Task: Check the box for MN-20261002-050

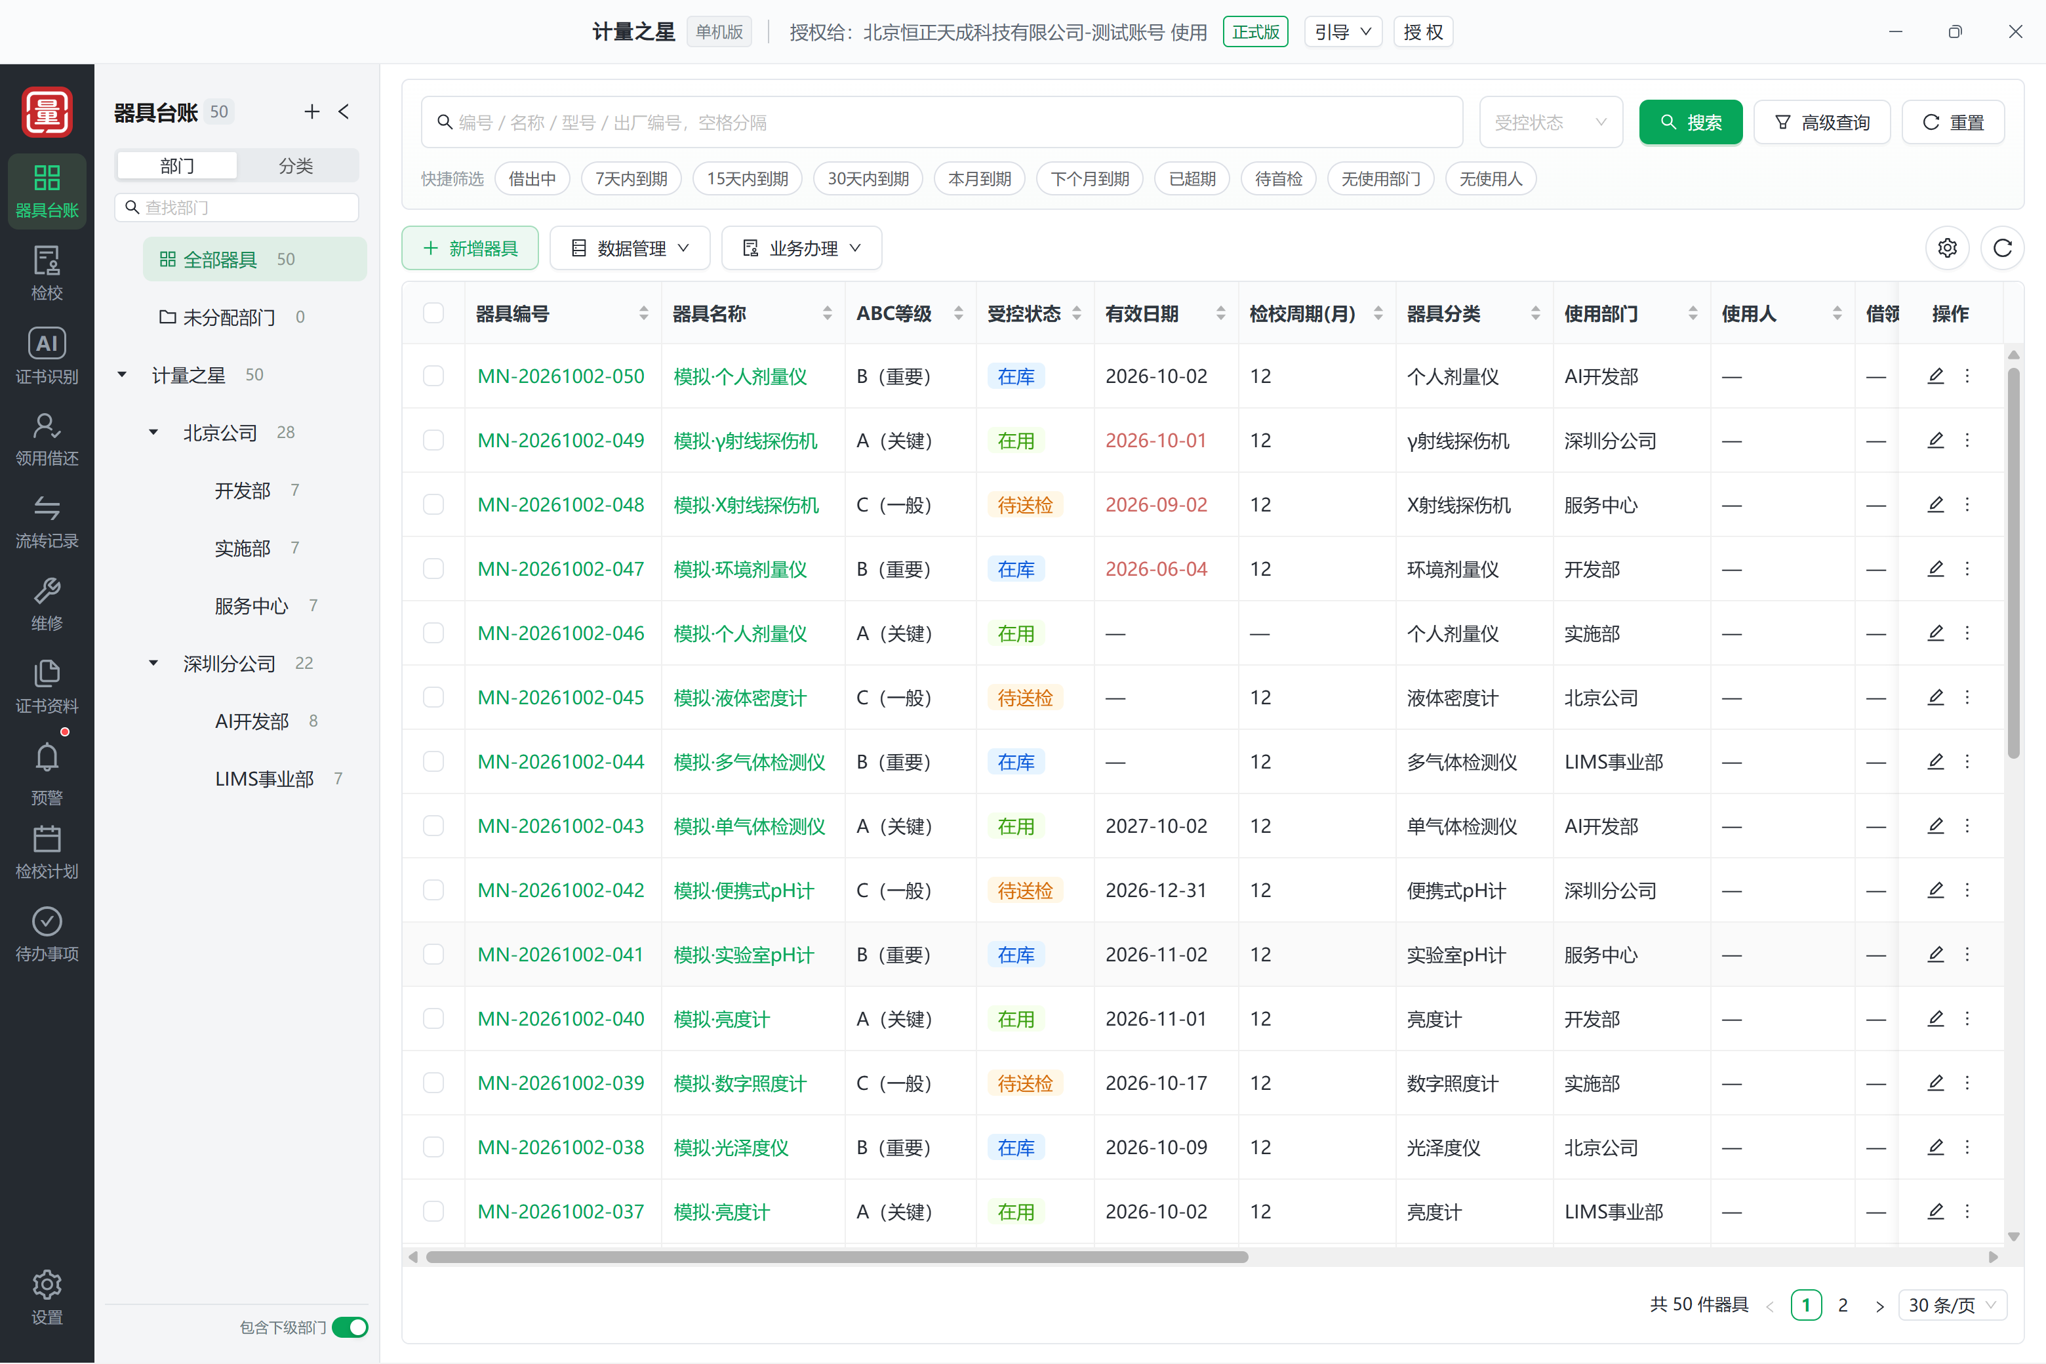Action: point(433,376)
